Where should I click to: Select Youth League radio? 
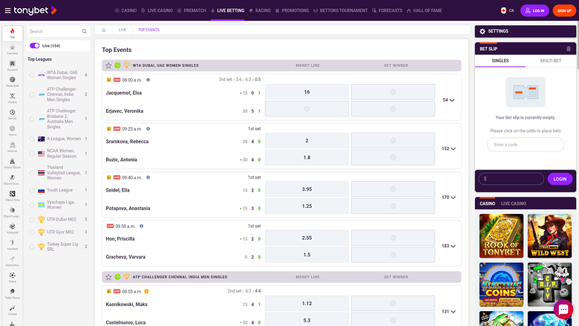[x=32, y=190]
